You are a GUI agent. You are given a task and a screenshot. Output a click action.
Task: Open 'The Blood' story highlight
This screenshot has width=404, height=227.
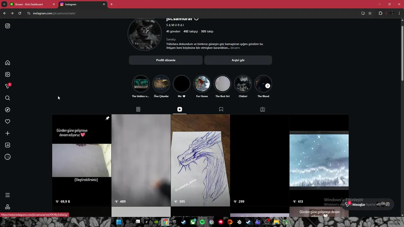pos(263,84)
